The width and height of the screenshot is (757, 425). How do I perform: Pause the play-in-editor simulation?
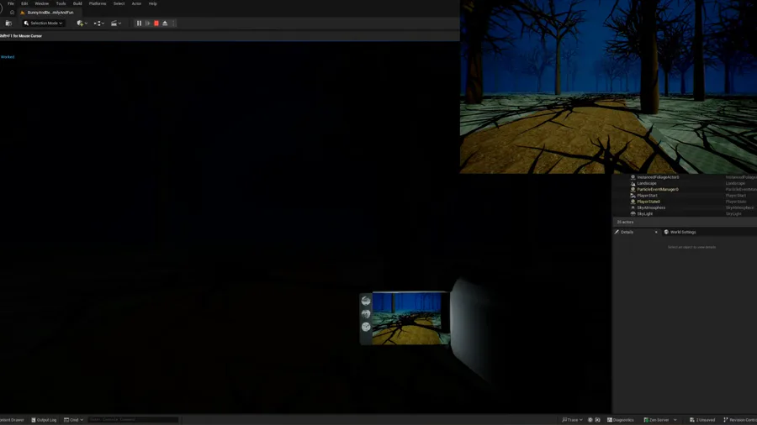[139, 24]
